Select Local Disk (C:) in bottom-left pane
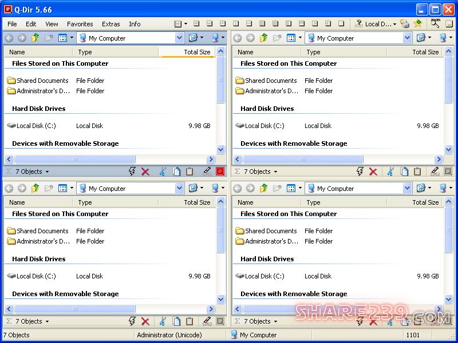This screenshot has height=343, width=458. [x=31, y=276]
